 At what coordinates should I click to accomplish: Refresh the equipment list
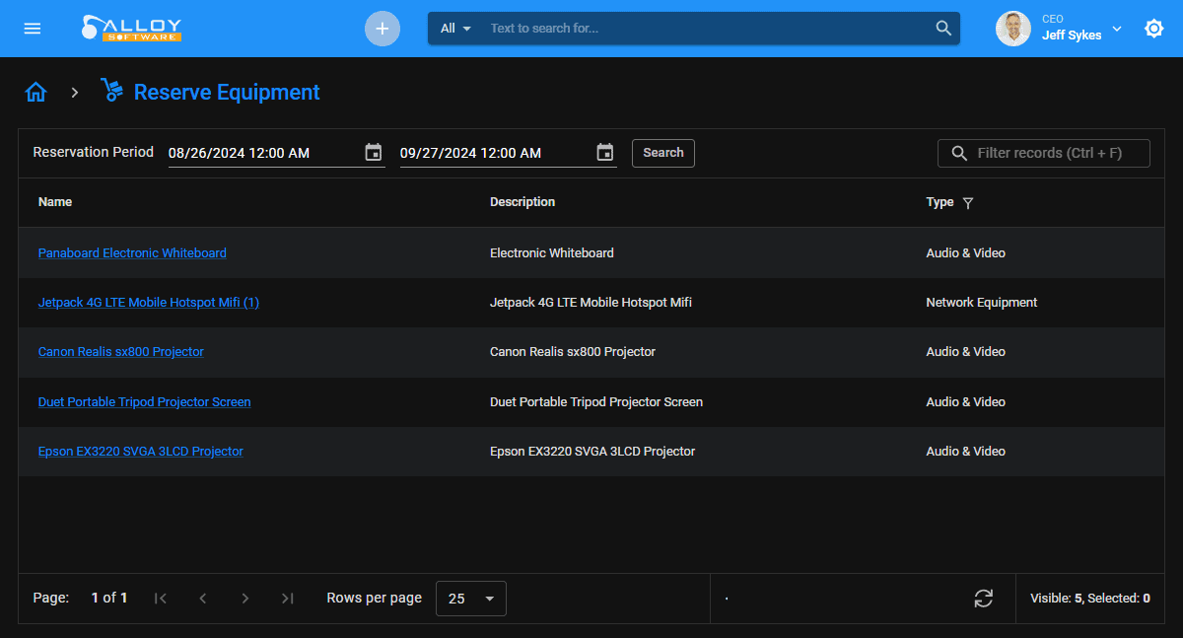point(983,599)
